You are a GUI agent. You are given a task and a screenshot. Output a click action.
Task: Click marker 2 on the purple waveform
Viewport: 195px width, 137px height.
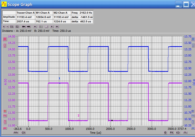coord(79,120)
